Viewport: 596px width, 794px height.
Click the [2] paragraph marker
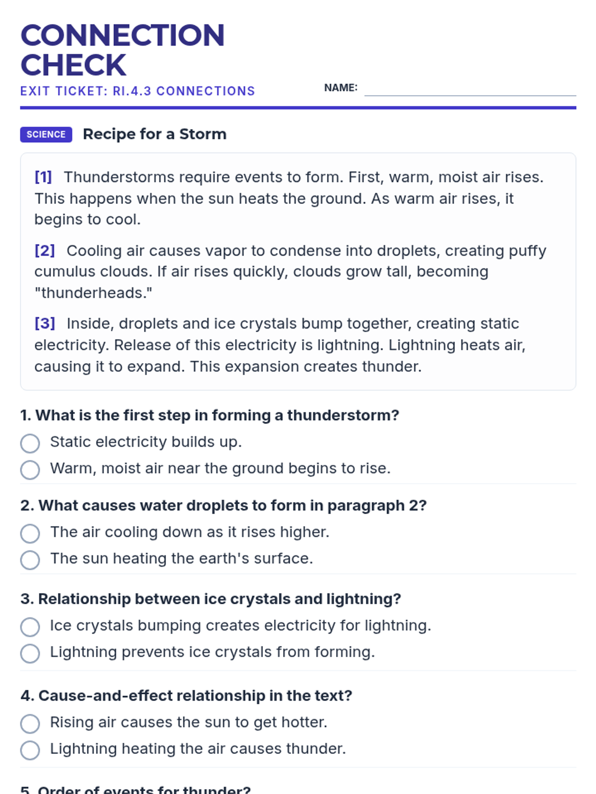(45, 250)
